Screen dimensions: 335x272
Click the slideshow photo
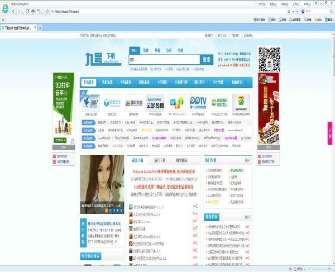point(102,184)
